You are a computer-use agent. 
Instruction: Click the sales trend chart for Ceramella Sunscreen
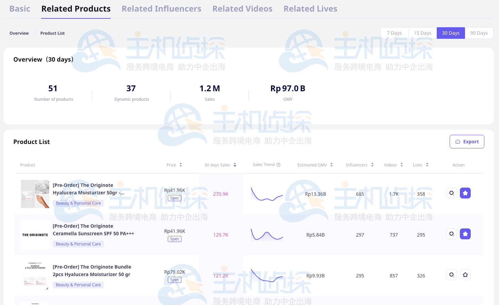click(267, 235)
